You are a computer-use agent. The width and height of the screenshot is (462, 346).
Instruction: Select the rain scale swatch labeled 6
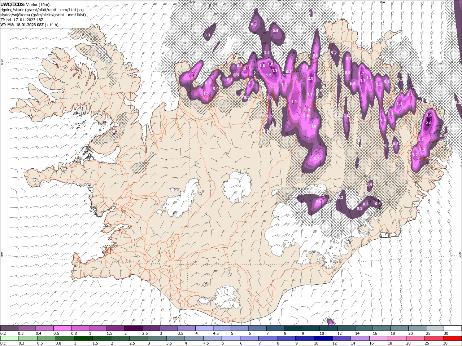(249, 338)
